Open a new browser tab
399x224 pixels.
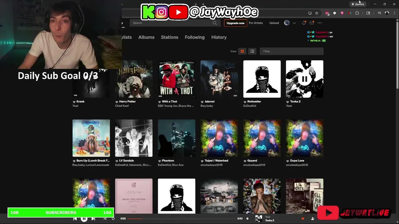pyautogui.click(x=203, y=4)
